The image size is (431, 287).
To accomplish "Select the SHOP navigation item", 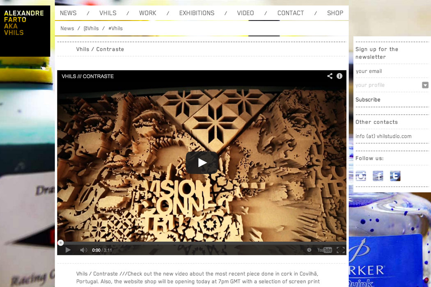I will pos(335,13).
